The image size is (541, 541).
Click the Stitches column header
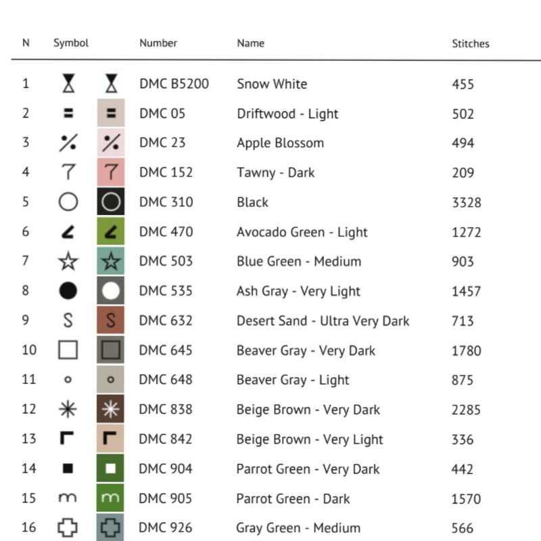[470, 43]
